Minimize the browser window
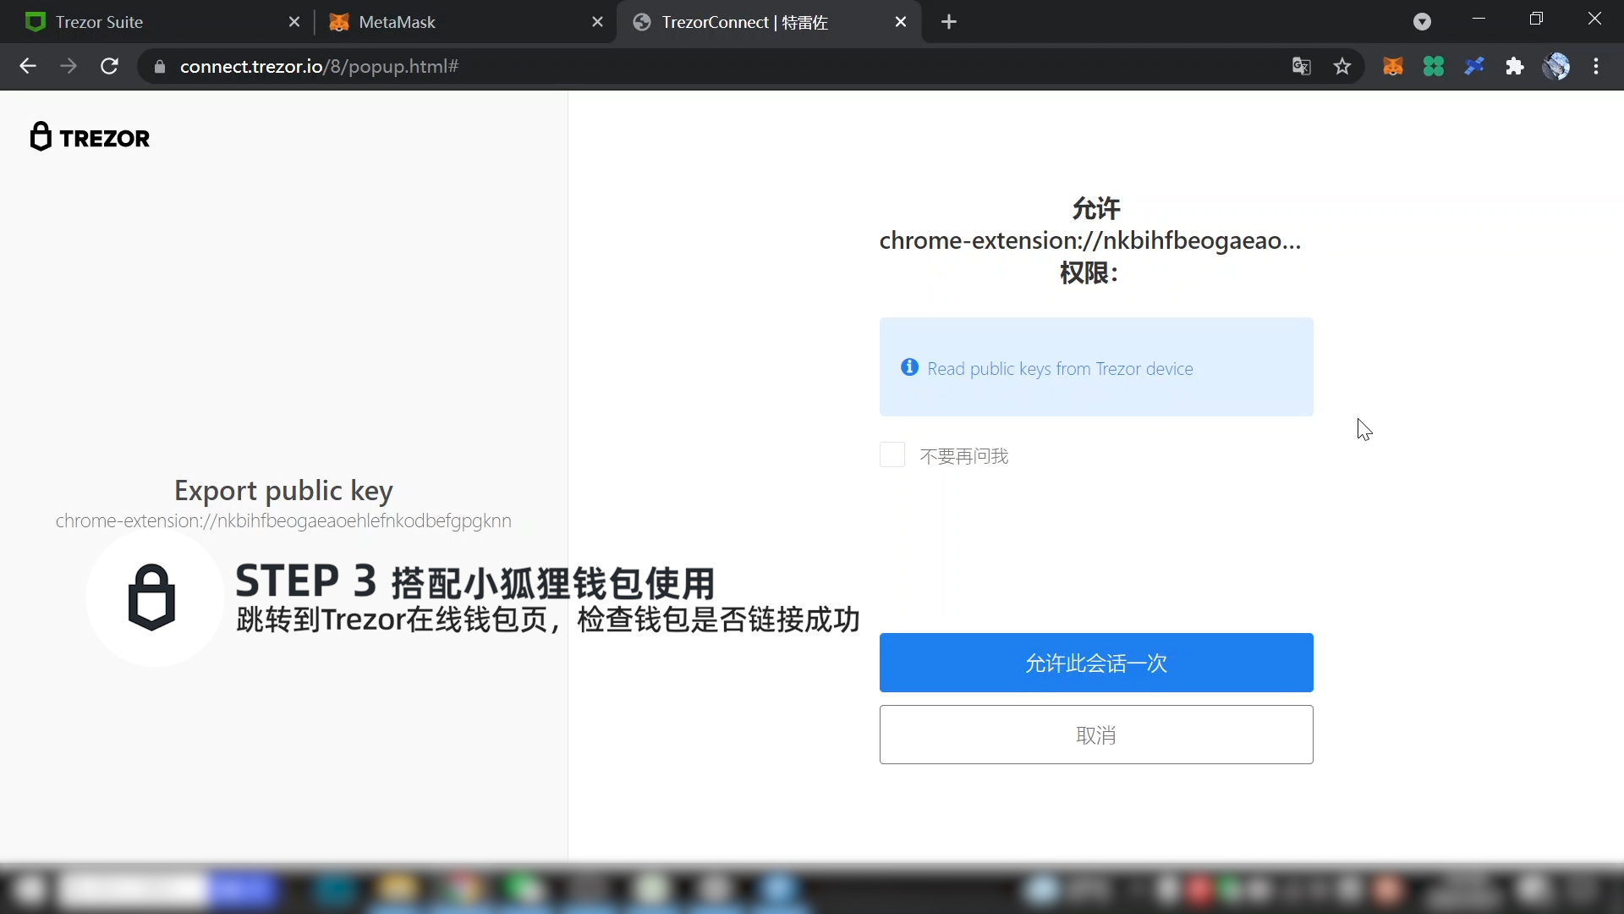 click(x=1479, y=19)
